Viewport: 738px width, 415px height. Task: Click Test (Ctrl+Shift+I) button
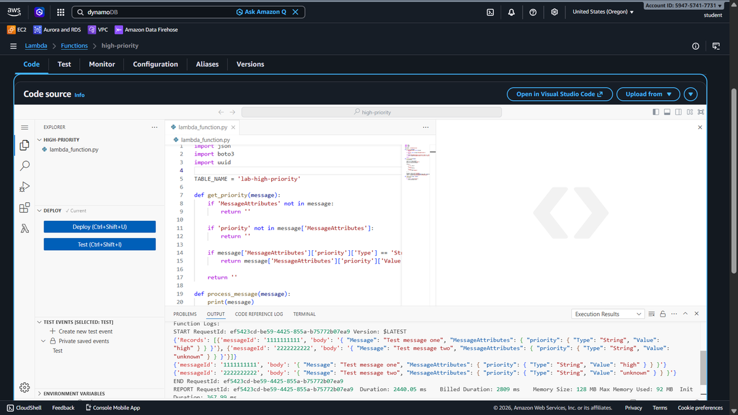point(100,245)
